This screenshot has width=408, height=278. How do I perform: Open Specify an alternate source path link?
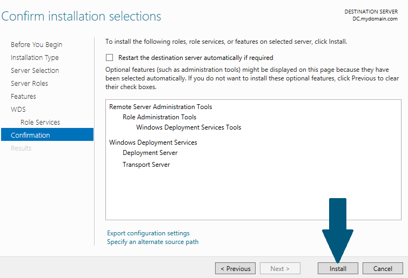pos(153,242)
